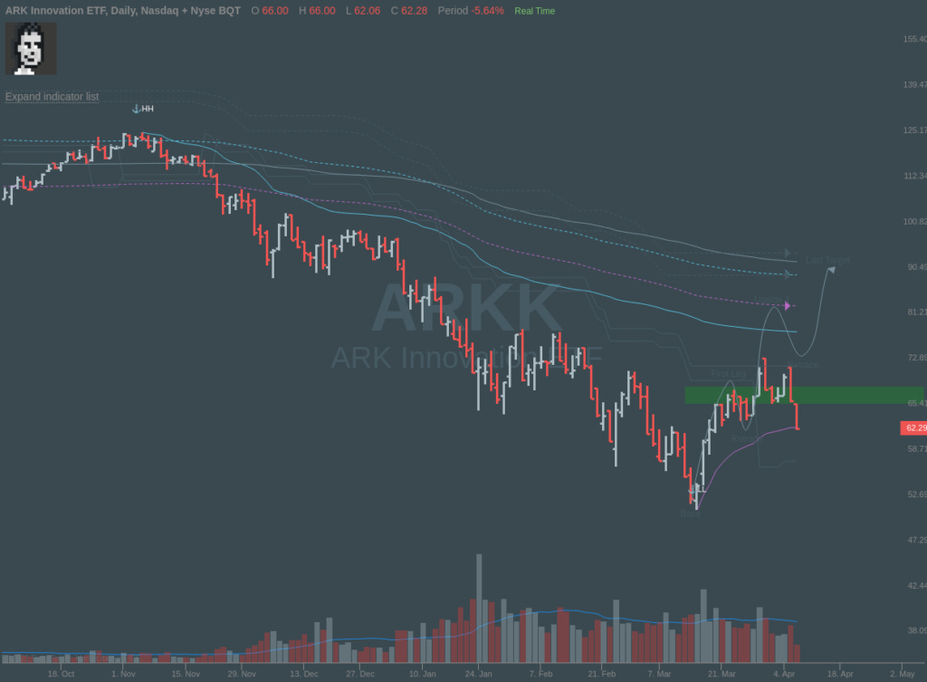Click the 18. Oct date axis label
Screen dimensions: 927x682
61,674
